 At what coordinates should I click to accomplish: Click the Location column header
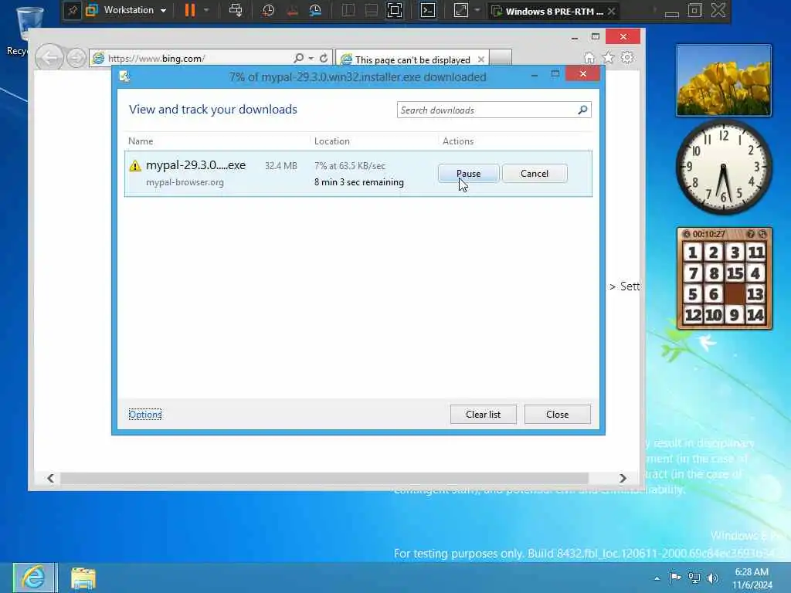point(332,141)
